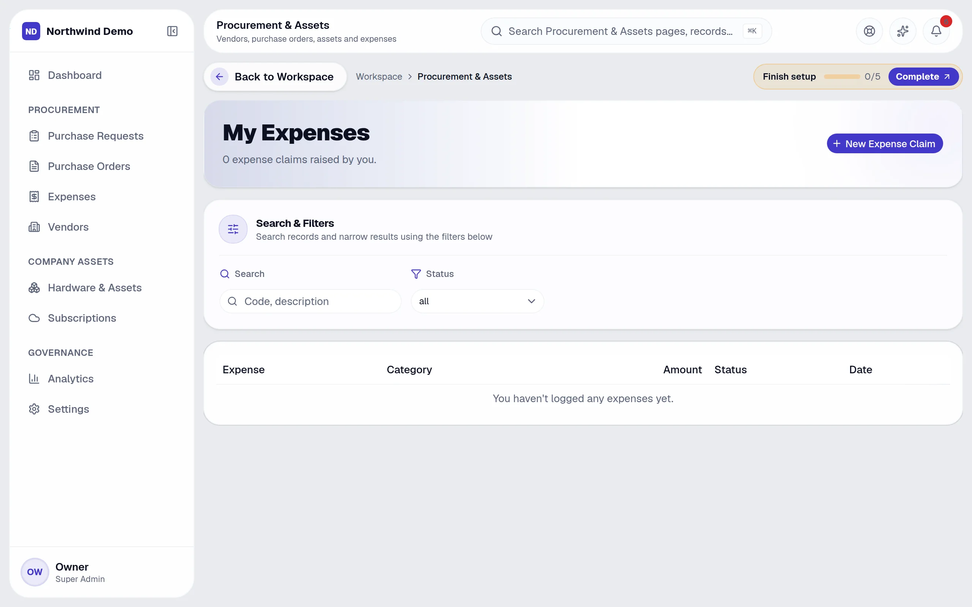Screen dimensions: 972x607
Task: Click New Expense Claim button
Action: tap(884, 144)
